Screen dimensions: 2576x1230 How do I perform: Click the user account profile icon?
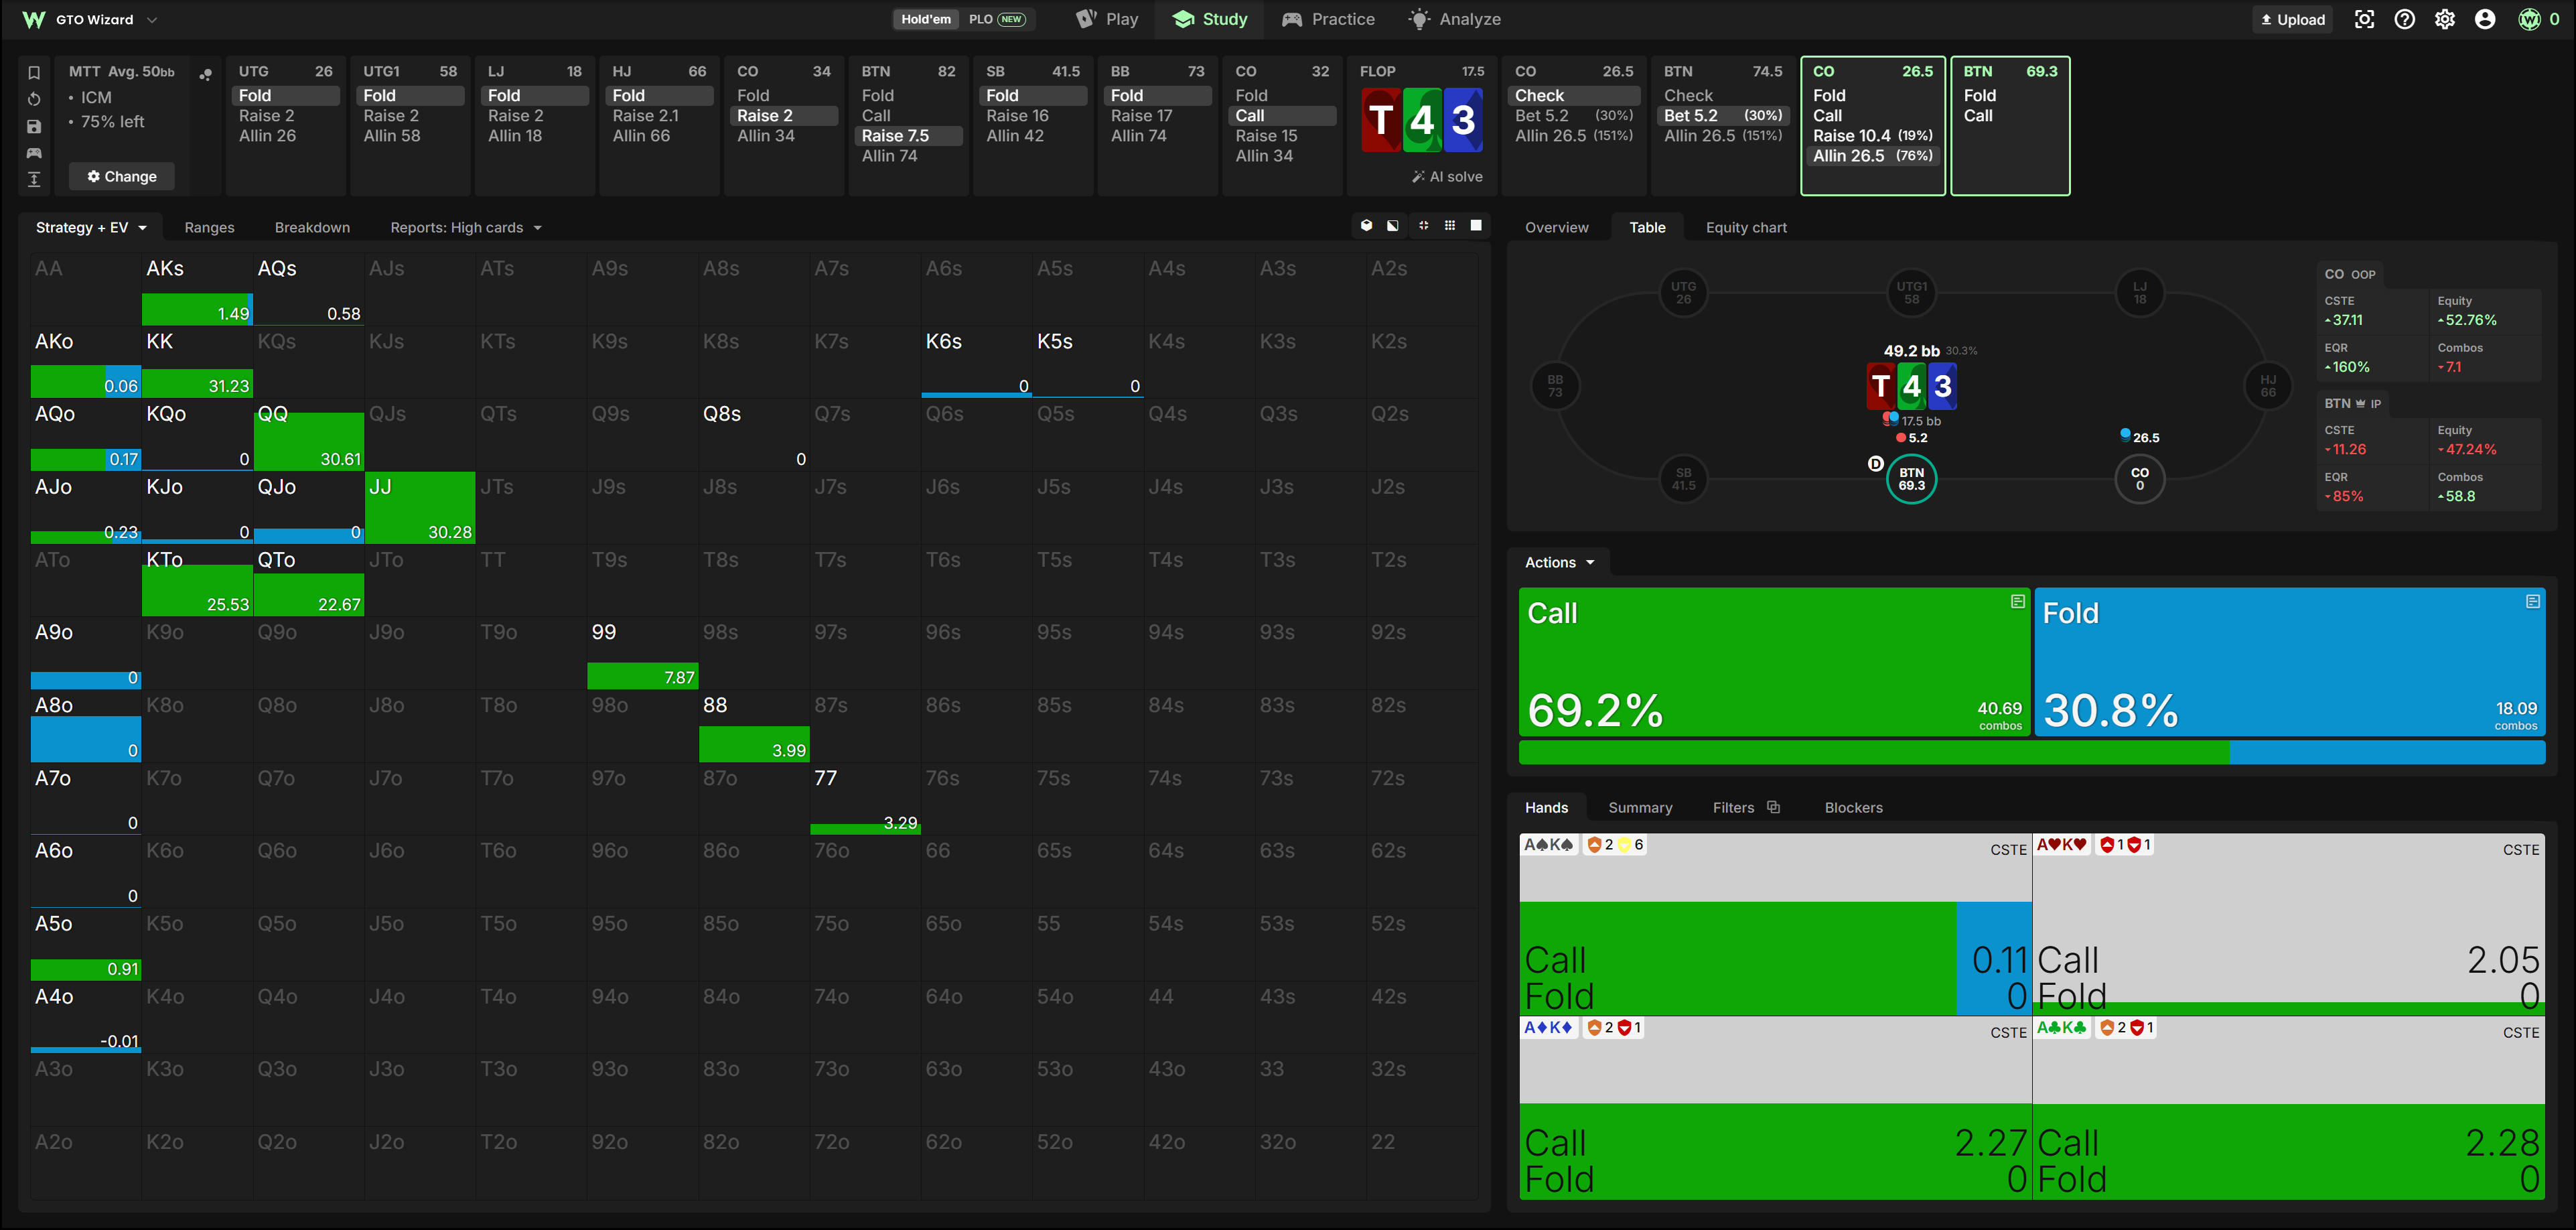point(2485,20)
